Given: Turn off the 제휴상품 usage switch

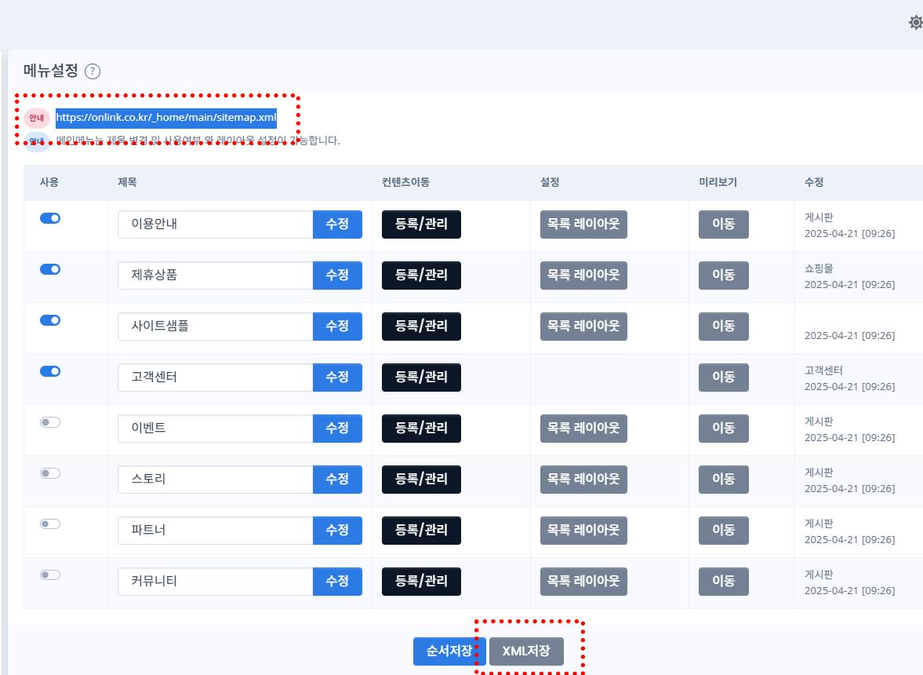Looking at the screenshot, I should pyautogui.click(x=50, y=269).
